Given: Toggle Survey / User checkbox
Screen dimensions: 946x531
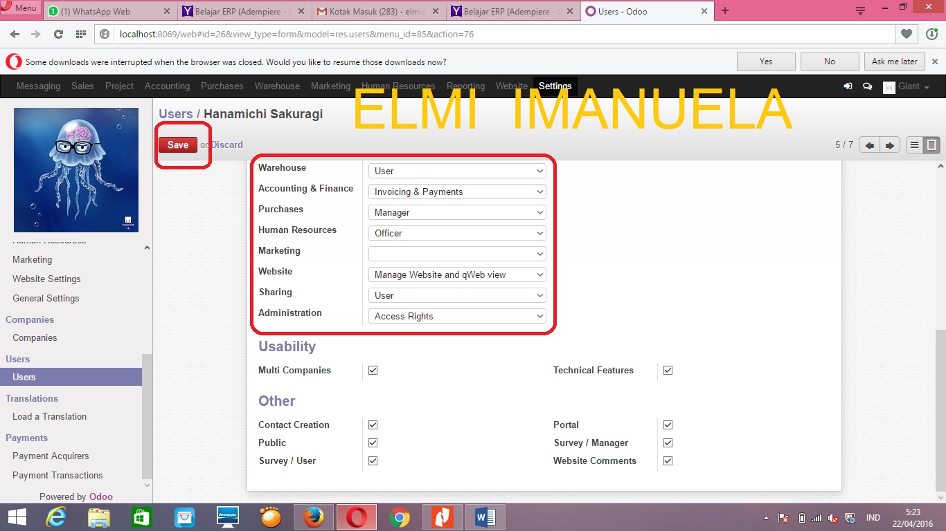Looking at the screenshot, I should click(373, 461).
